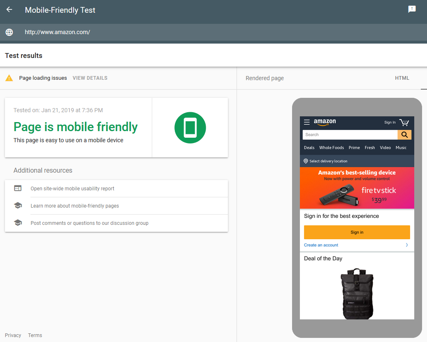Click the Terms footer link
Image resolution: width=427 pixels, height=342 pixels.
point(35,335)
